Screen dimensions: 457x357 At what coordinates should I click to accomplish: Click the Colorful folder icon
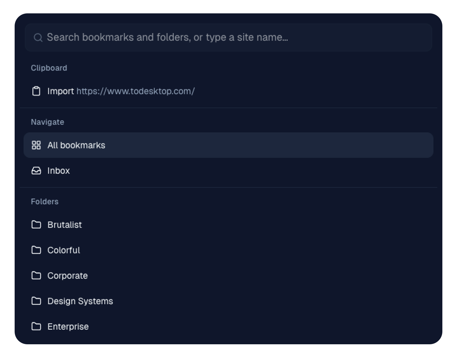click(36, 250)
